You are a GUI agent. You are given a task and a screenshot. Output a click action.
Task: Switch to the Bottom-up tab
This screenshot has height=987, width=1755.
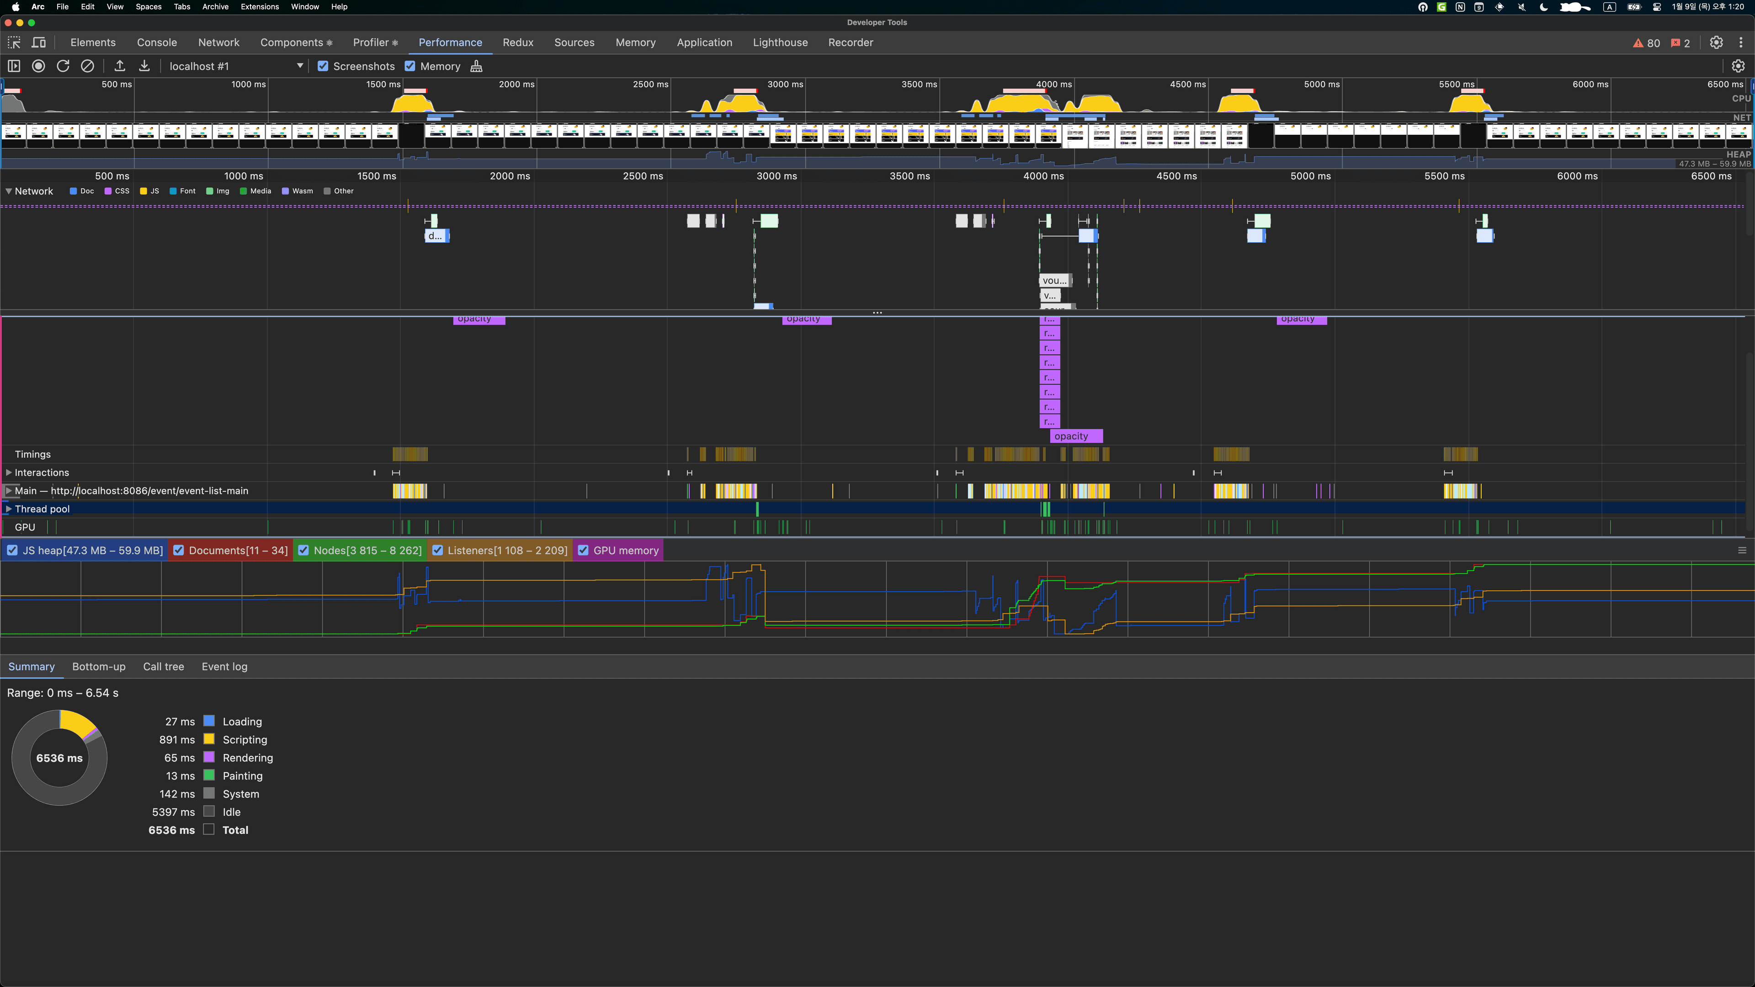coord(99,667)
